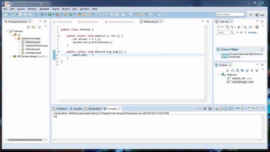Close the Connect Mylyn notification
Viewport: 270px width, 152px height.
coord(262,49)
